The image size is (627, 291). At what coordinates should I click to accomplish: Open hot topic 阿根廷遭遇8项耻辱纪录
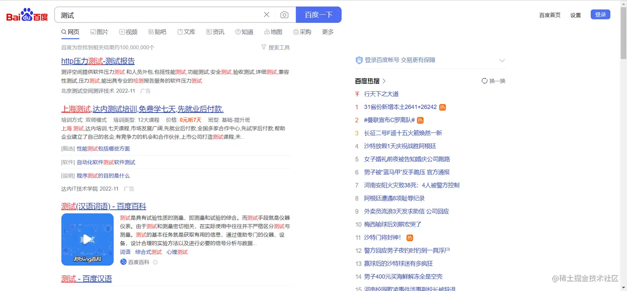click(x=394, y=198)
